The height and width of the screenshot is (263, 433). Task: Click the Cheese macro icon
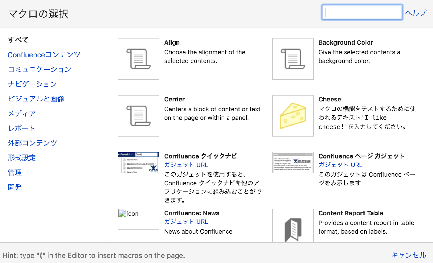point(293,116)
